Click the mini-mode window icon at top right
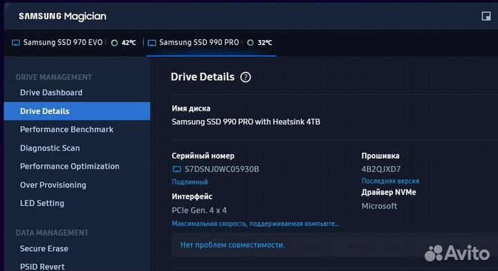 (486, 16)
